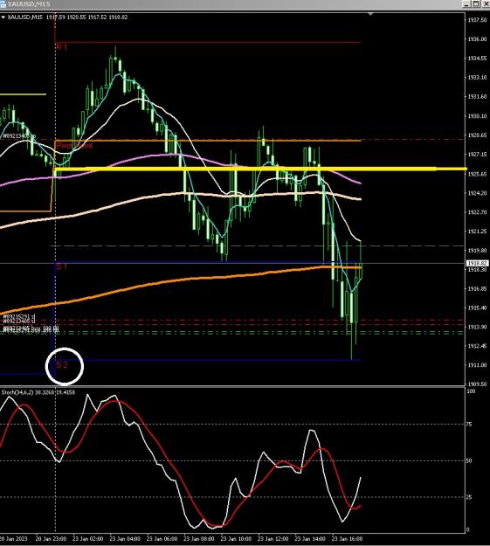Click the 1911.00 price axis label

(x=477, y=365)
